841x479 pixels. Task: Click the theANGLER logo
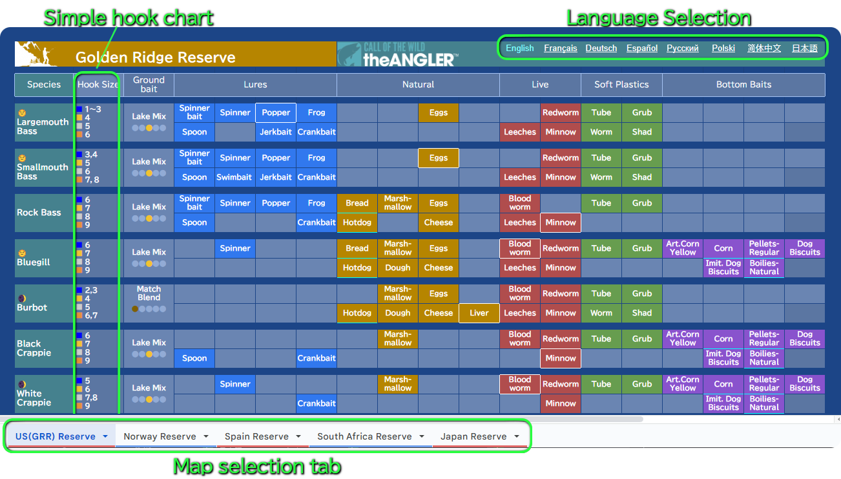(x=400, y=54)
